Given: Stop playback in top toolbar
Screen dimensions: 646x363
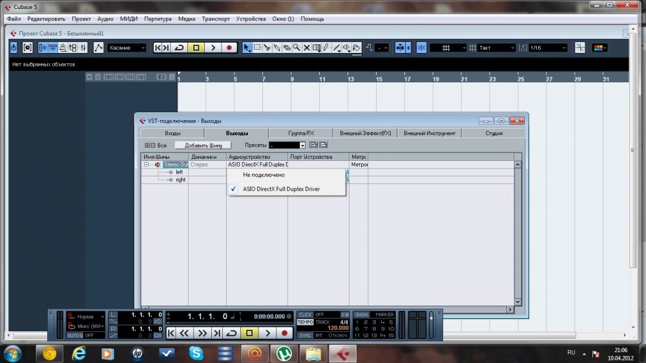Looking at the screenshot, I should click(x=196, y=48).
